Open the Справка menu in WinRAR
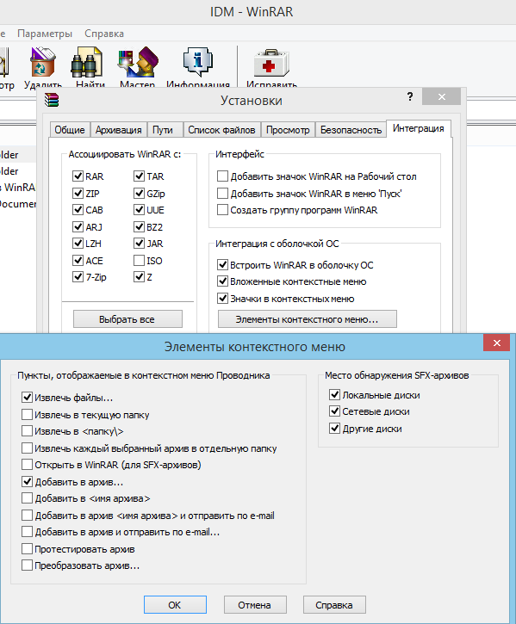Viewport: 516px width, 624px height. (x=104, y=34)
